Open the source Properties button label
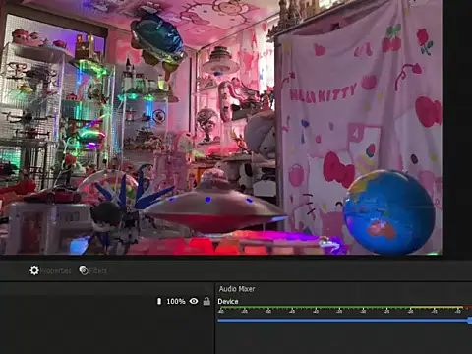This screenshot has height=354, width=472. 56,271
